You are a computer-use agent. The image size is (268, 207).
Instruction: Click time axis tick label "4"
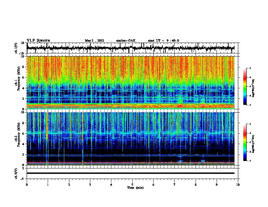pos(111,185)
